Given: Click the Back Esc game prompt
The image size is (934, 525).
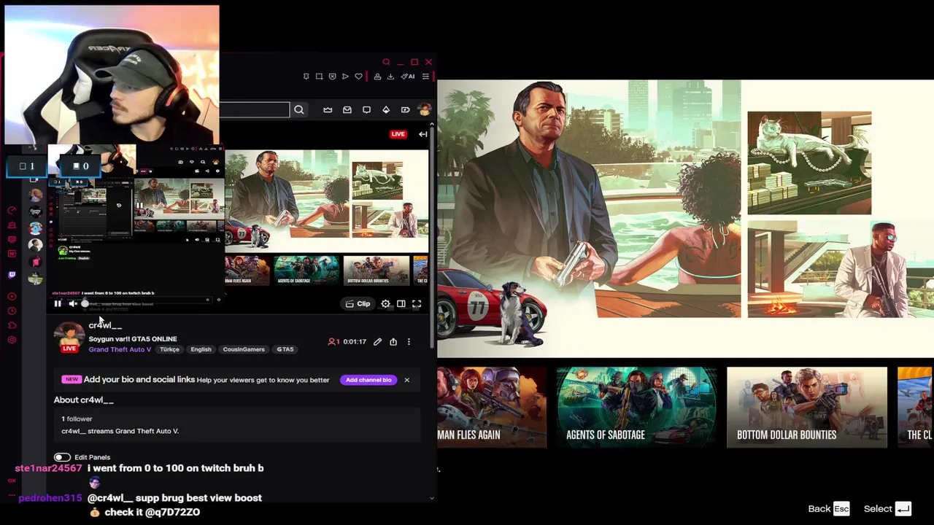Looking at the screenshot, I should coord(829,509).
